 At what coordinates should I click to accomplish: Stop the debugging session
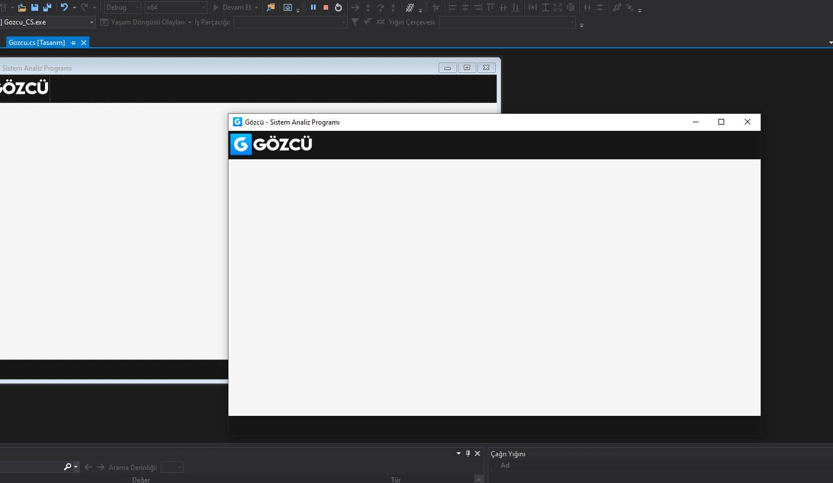tap(326, 7)
